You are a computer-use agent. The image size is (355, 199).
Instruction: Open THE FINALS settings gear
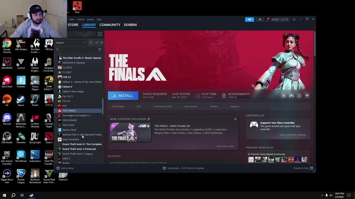284,96
